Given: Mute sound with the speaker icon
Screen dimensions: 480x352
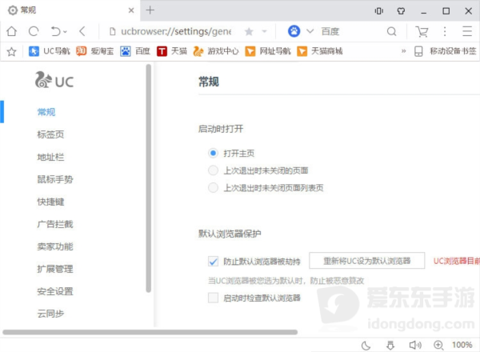Looking at the screenshot, I should tap(415, 346).
